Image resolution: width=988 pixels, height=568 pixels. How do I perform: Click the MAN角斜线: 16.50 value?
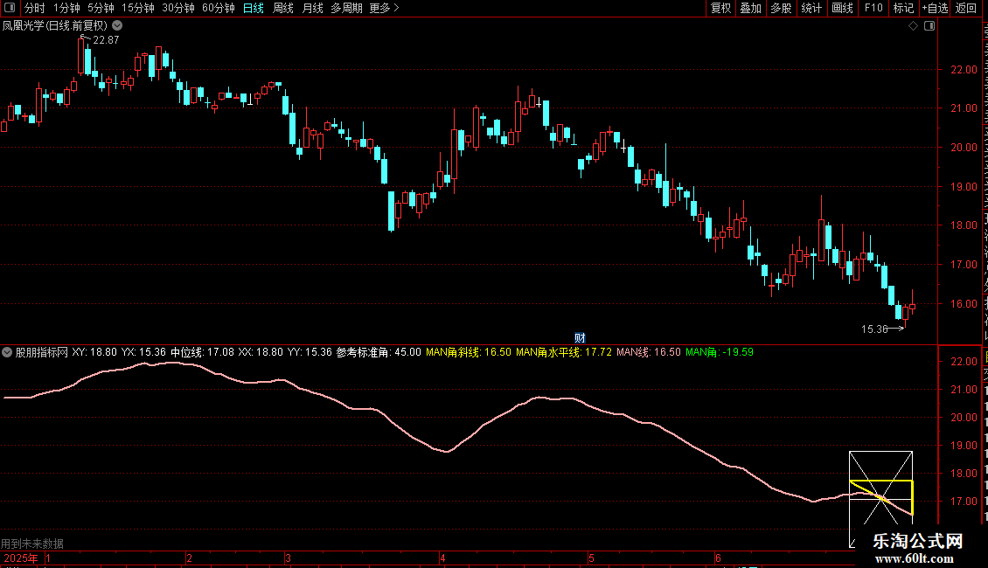click(468, 352)
